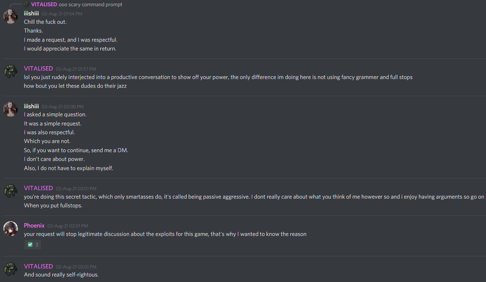
Task: Click iiishiii's avatar beside "Chill the fuck out"
Action: tap(11, 16)
